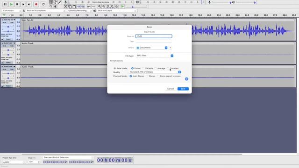Click the green timeline options triangle

tap(4, 15)
